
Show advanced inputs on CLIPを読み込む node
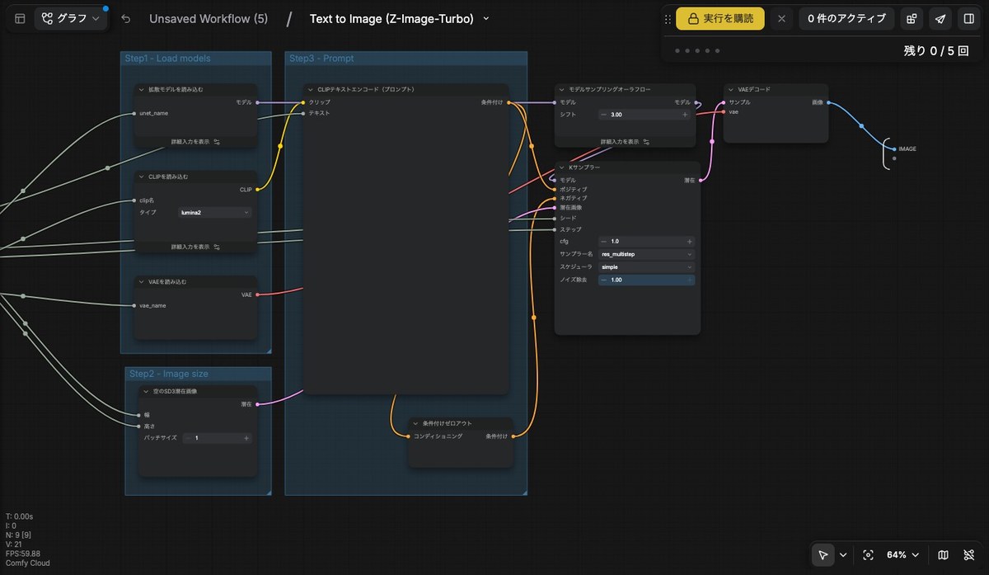pyautogui.click(x=195, y=247)
